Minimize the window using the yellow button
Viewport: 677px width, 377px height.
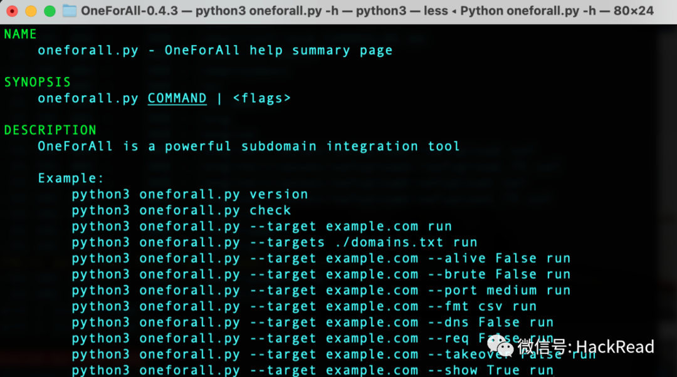tap(31, 11)
